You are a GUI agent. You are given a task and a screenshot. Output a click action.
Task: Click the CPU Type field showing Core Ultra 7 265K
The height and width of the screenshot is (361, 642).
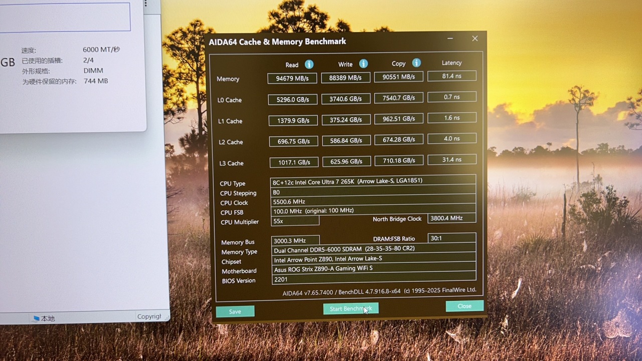pos(373,181)
